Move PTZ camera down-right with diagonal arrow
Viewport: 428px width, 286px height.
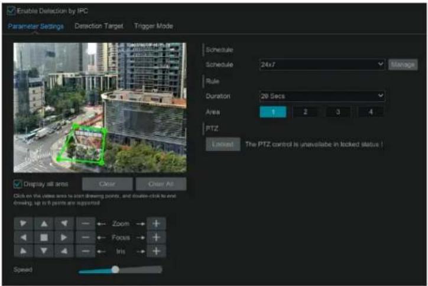[x=64, y=251]
